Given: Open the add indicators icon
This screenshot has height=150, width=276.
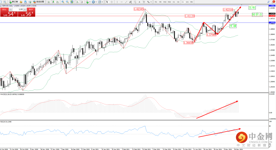Looking at the screenshot, I should point(87,2).
